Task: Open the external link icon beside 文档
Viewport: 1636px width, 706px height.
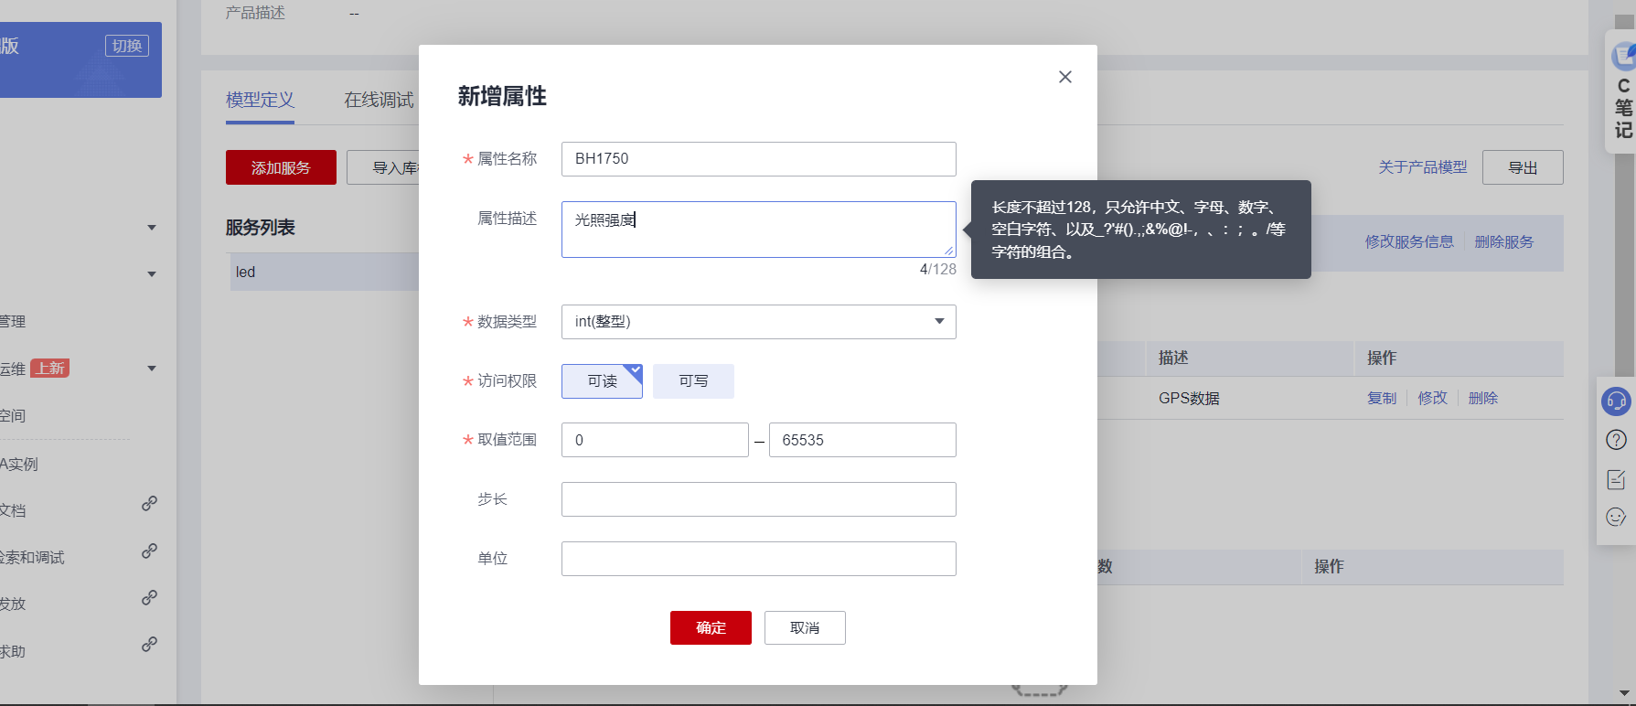Action: pyautogui.click(x=149, y=504)
